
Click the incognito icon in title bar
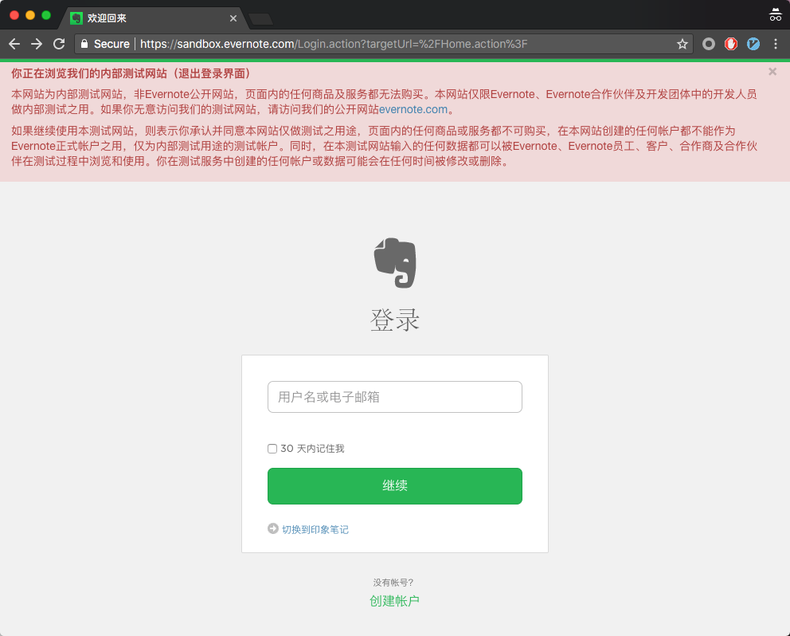[776, 15]
